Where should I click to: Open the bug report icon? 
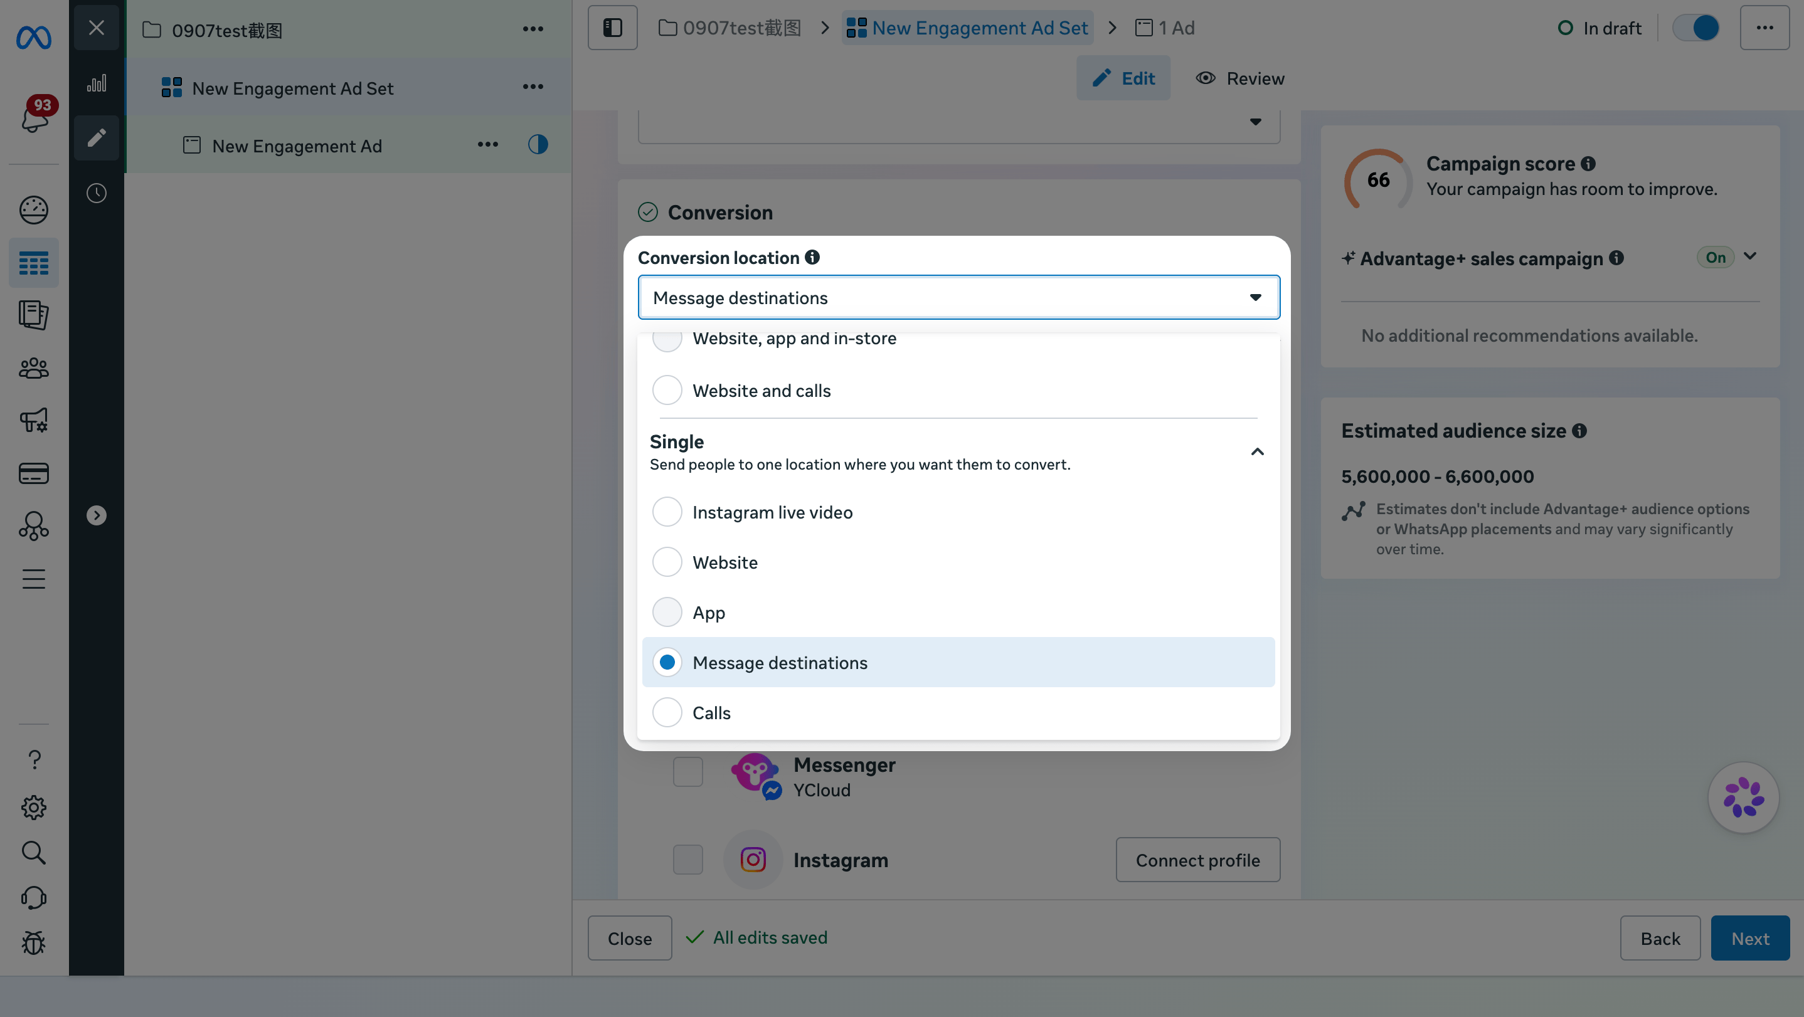pyautogui.click(x=34, y=943)
